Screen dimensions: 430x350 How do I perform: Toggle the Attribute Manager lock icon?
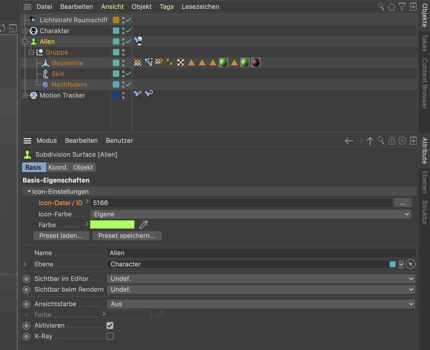pos(392,141)
